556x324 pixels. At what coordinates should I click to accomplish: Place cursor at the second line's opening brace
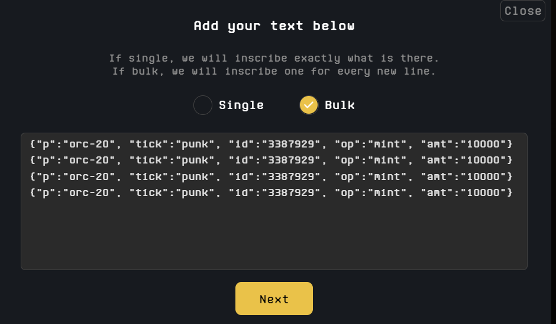[x=31, y=161]
